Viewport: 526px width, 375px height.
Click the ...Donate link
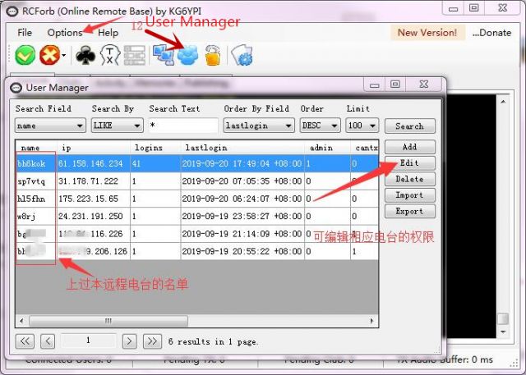coord(491,33)
